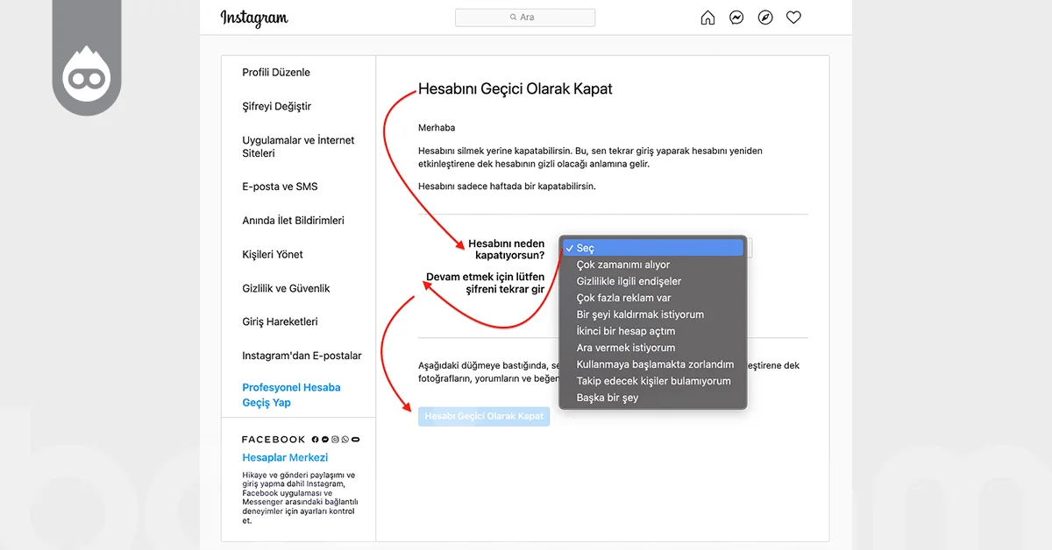Viewport: 1052px width, 550px height.
Task: Click the Messenger icon in the Facebook footer
Action: coord(325,439)
